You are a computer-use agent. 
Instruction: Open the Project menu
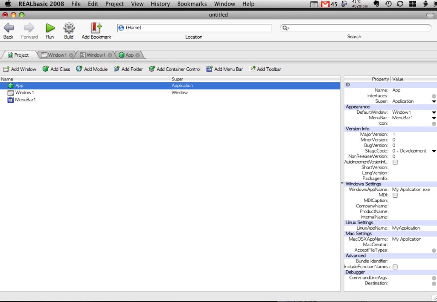(114, 4)
